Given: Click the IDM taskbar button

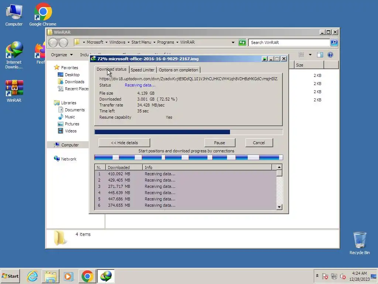Looking at the screenshot, I should click(106, 276).
